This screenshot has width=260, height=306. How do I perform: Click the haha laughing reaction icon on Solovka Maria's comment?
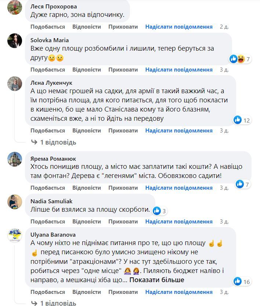coord(241,58)
